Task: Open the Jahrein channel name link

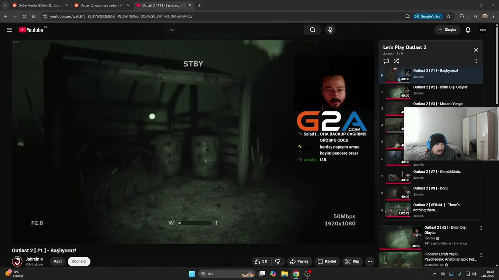Action: pos(32,259)
